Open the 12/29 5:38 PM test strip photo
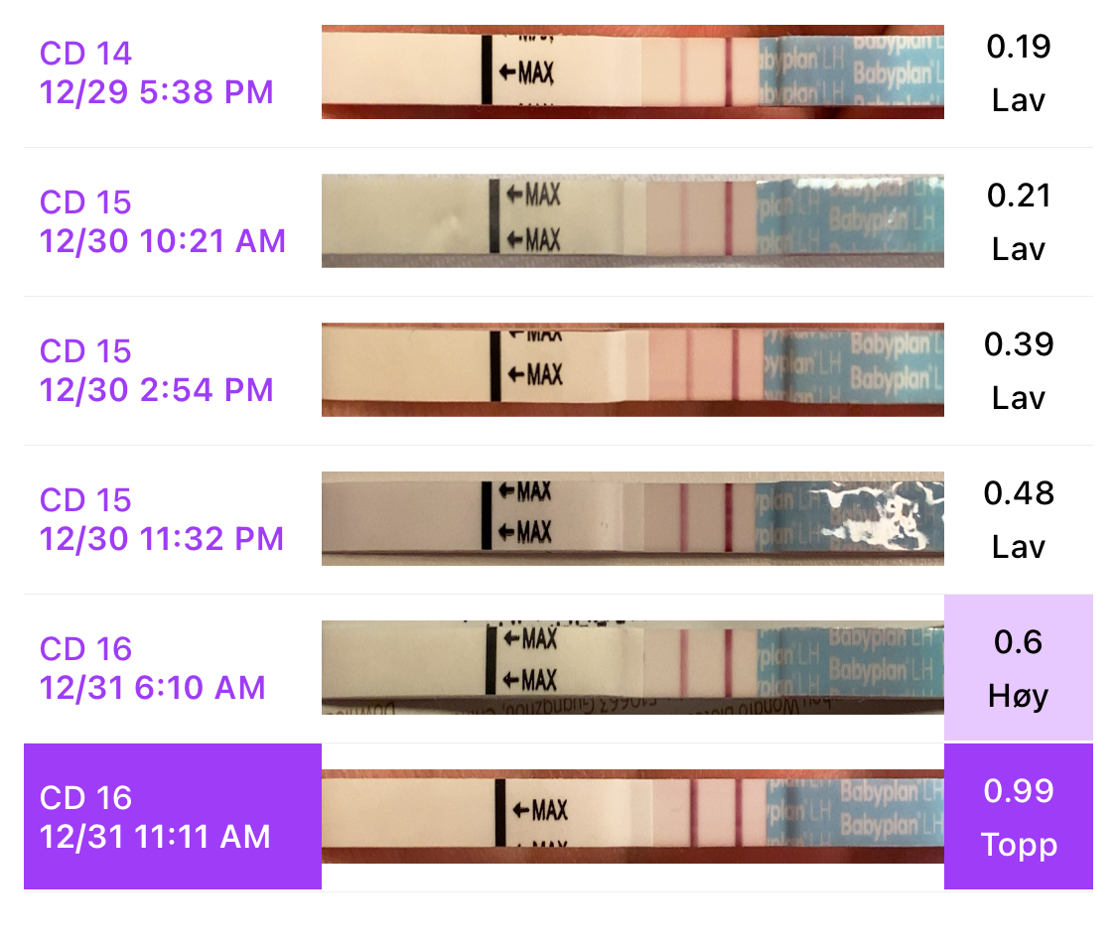The image size is (1117, 948). pyautogui.click(x=632, y=72)
